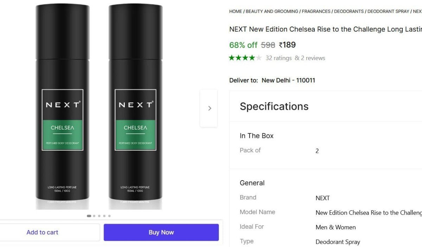The image size is (422, 247).
Task: View the 32 ratings link
Action: pyautogui.click(x=279, y=58)
